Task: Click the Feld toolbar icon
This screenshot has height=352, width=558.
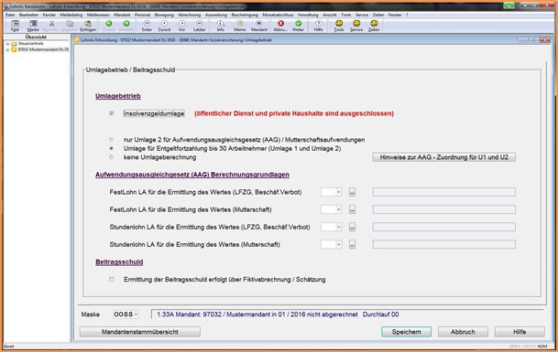Action: pyautogui.click(x=15, y=26)
